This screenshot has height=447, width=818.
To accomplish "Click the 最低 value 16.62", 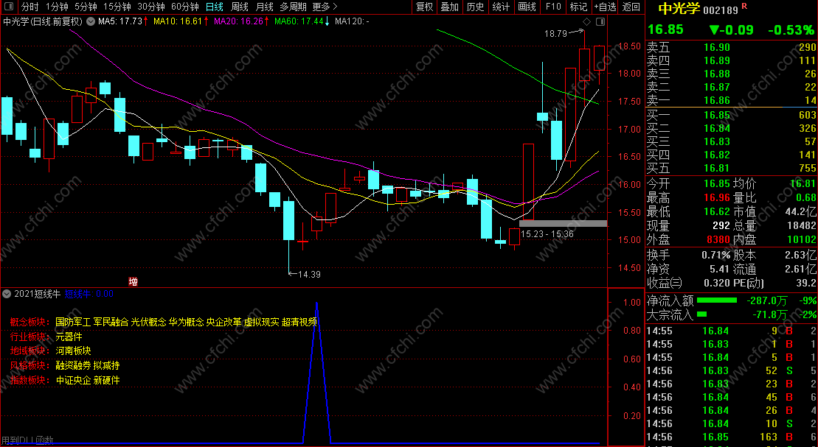I will click(717, 211).
